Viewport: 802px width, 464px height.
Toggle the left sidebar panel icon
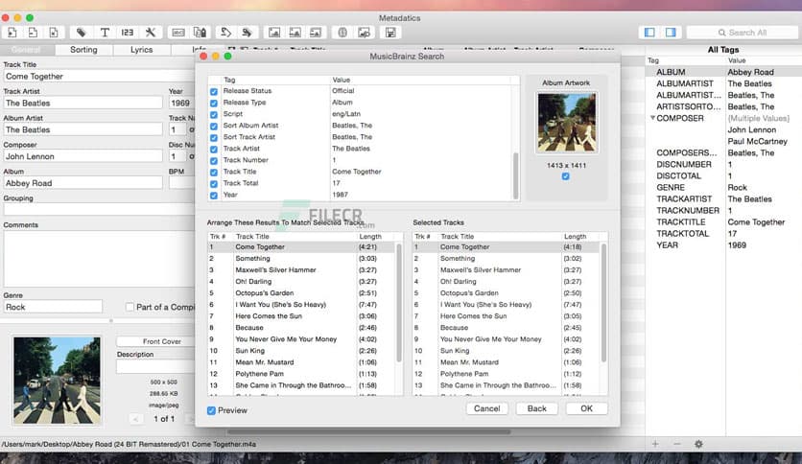pyautogui.click(x=649, y=33)
